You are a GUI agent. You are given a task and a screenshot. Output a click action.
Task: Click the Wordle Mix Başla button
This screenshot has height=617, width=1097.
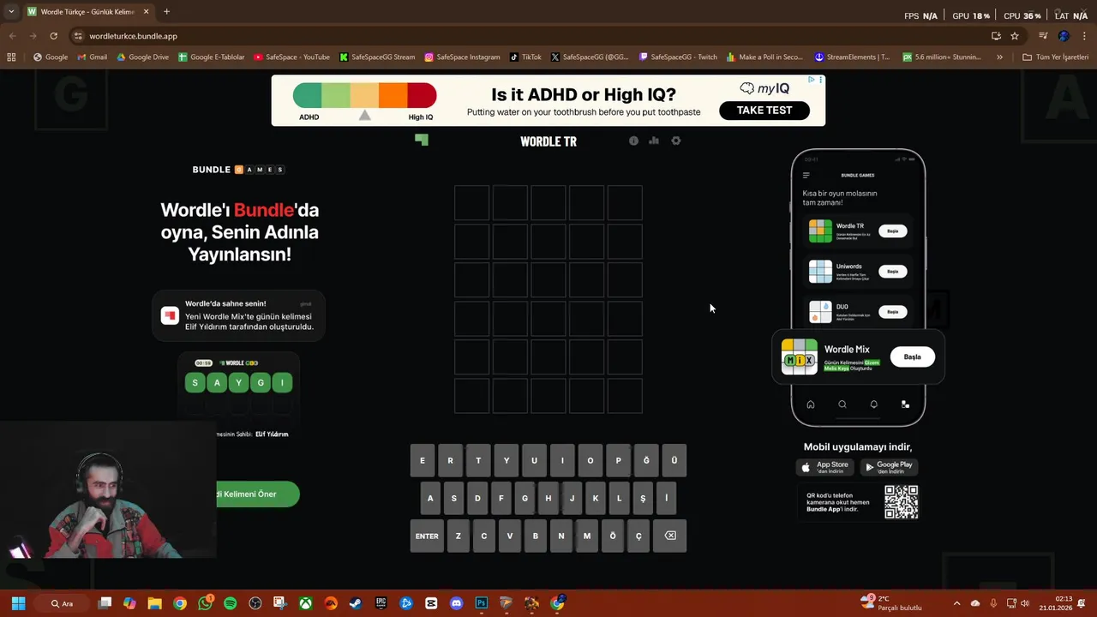point(912,356)
